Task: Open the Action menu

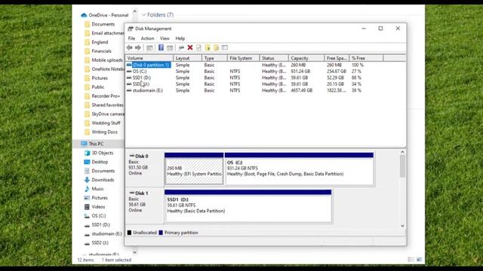Action: pos(147,38)
